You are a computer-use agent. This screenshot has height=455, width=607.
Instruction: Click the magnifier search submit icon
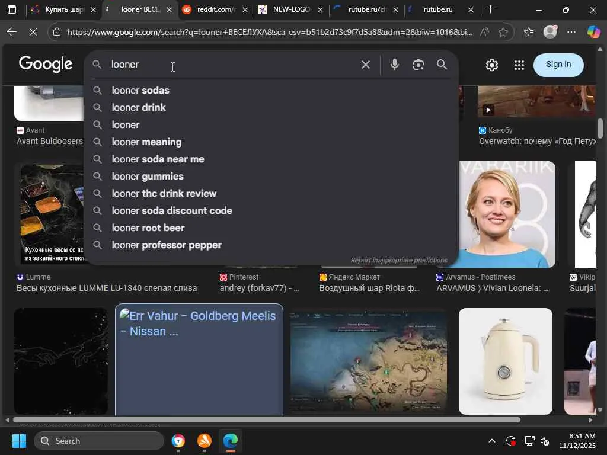point(442,65)
